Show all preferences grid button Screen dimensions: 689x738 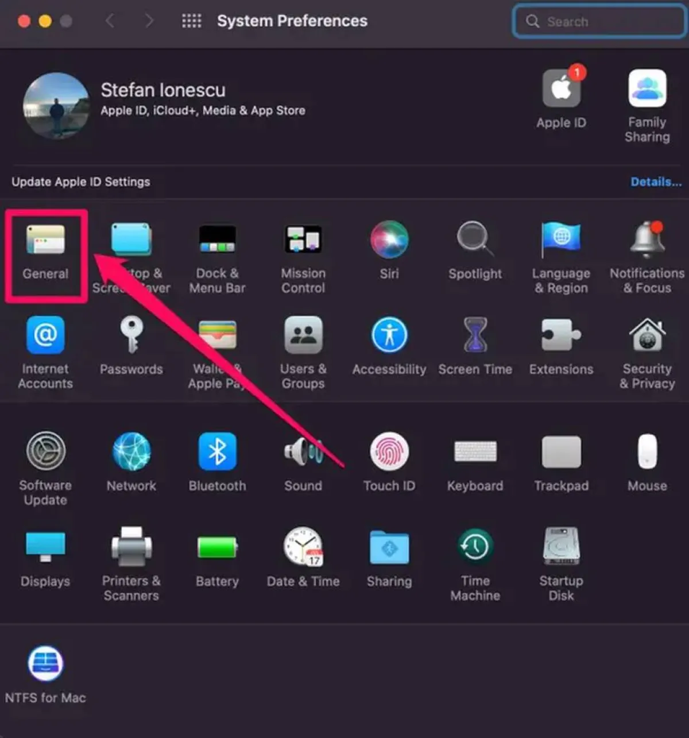pyautogui.click(x=191, y=21)
